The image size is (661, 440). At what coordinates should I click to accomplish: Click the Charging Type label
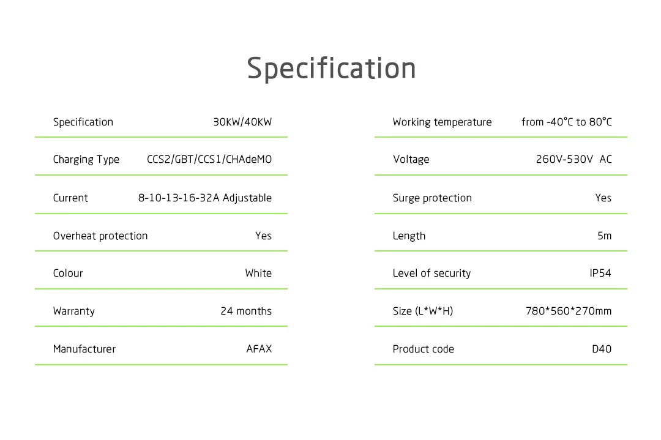click(x=86, y=160)
